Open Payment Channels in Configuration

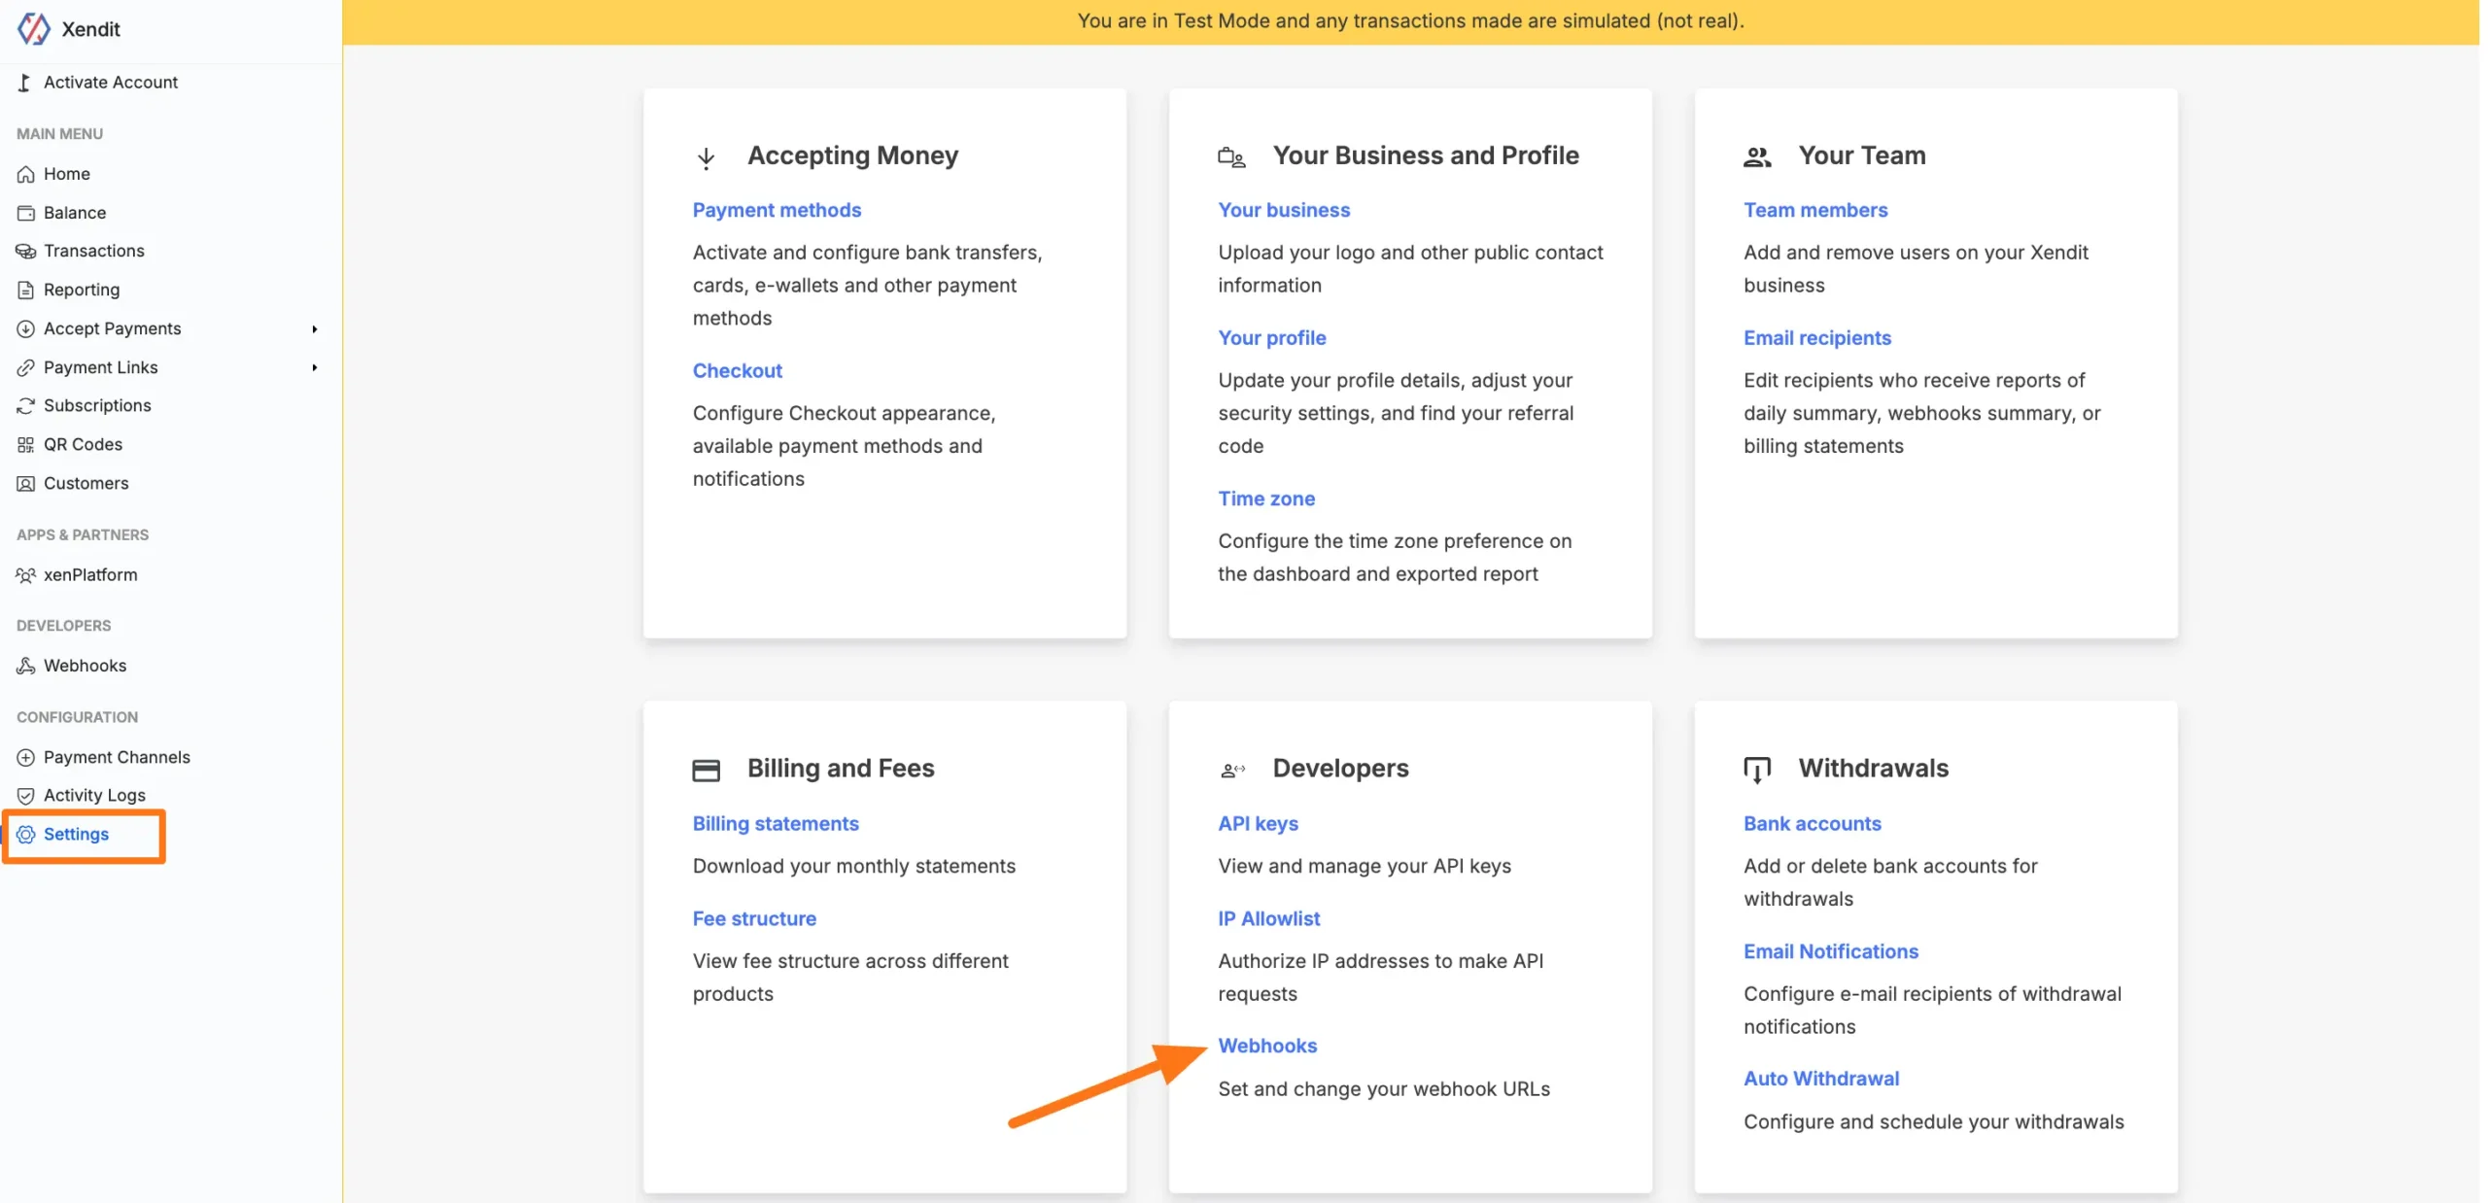(117, 757)
